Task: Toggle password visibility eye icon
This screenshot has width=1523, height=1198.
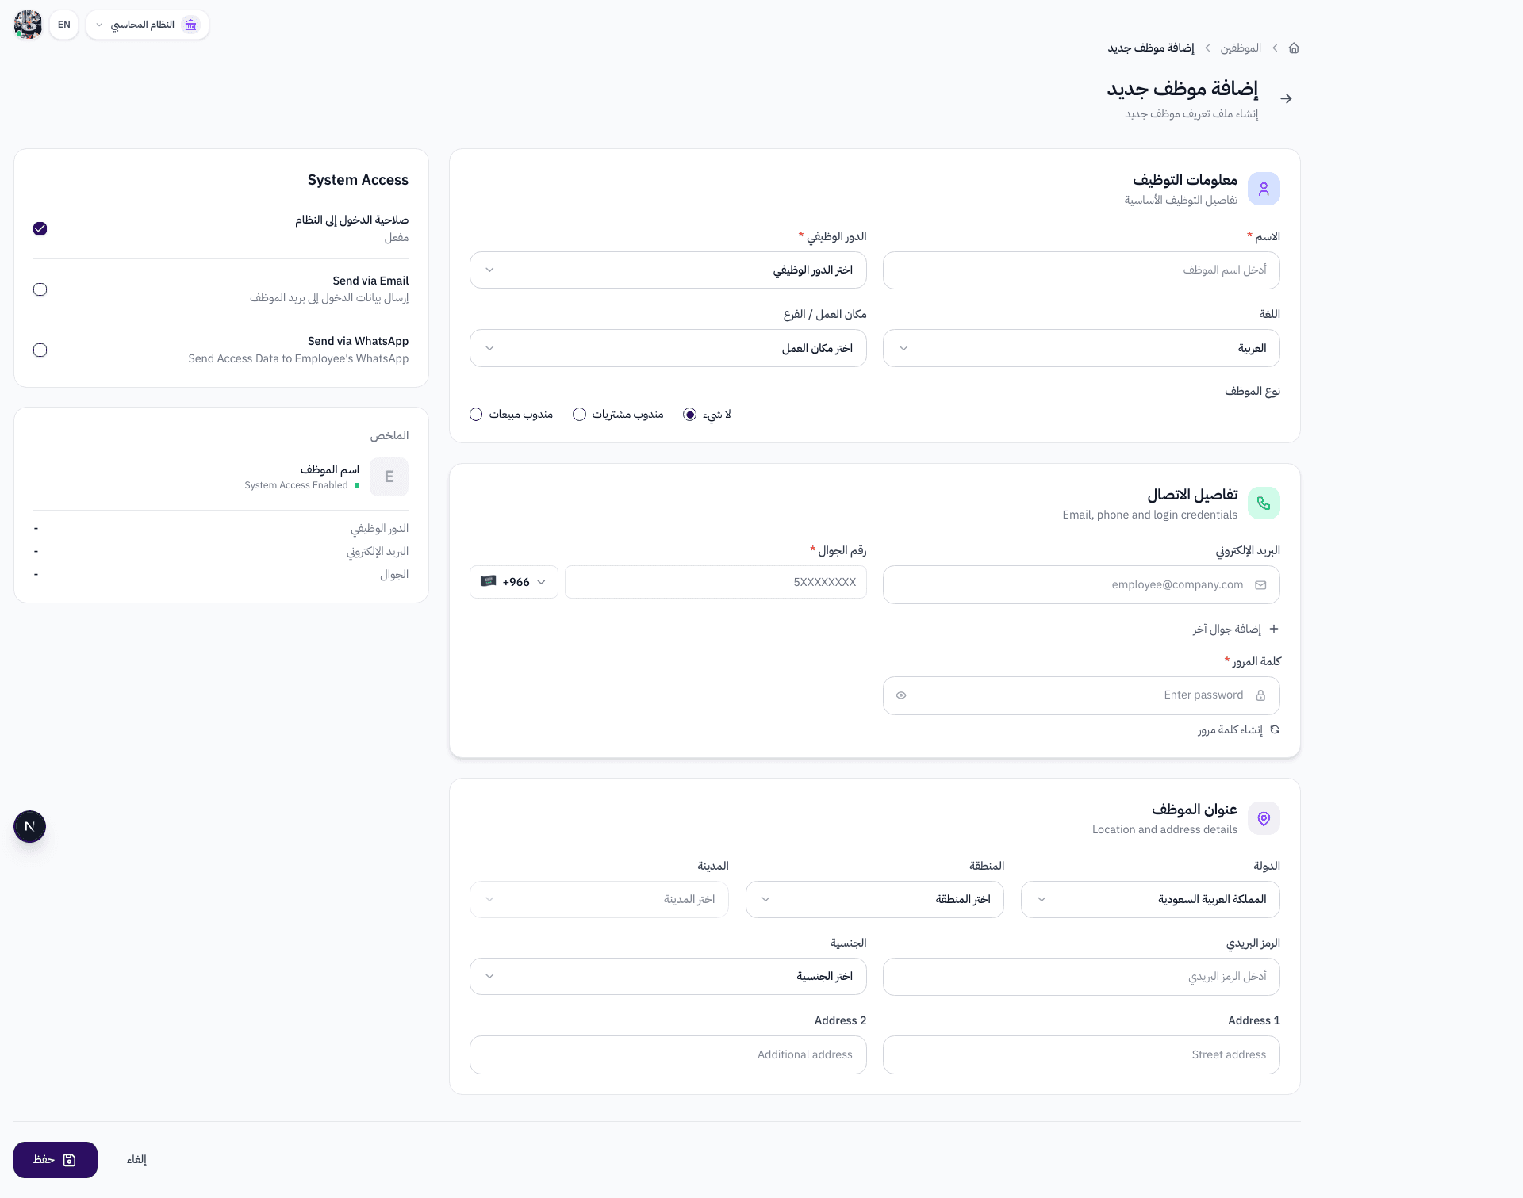Action: (x=901, y=695)
